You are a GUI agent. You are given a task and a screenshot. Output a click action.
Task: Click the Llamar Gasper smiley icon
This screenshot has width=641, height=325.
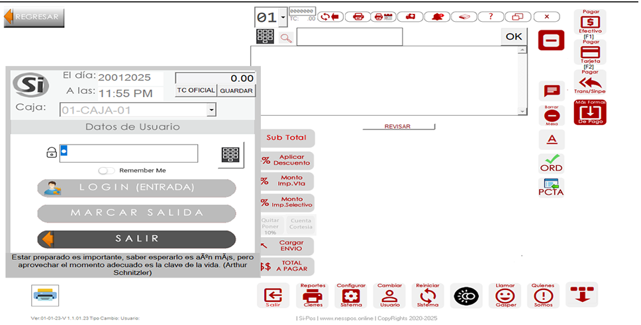point(505,295)
